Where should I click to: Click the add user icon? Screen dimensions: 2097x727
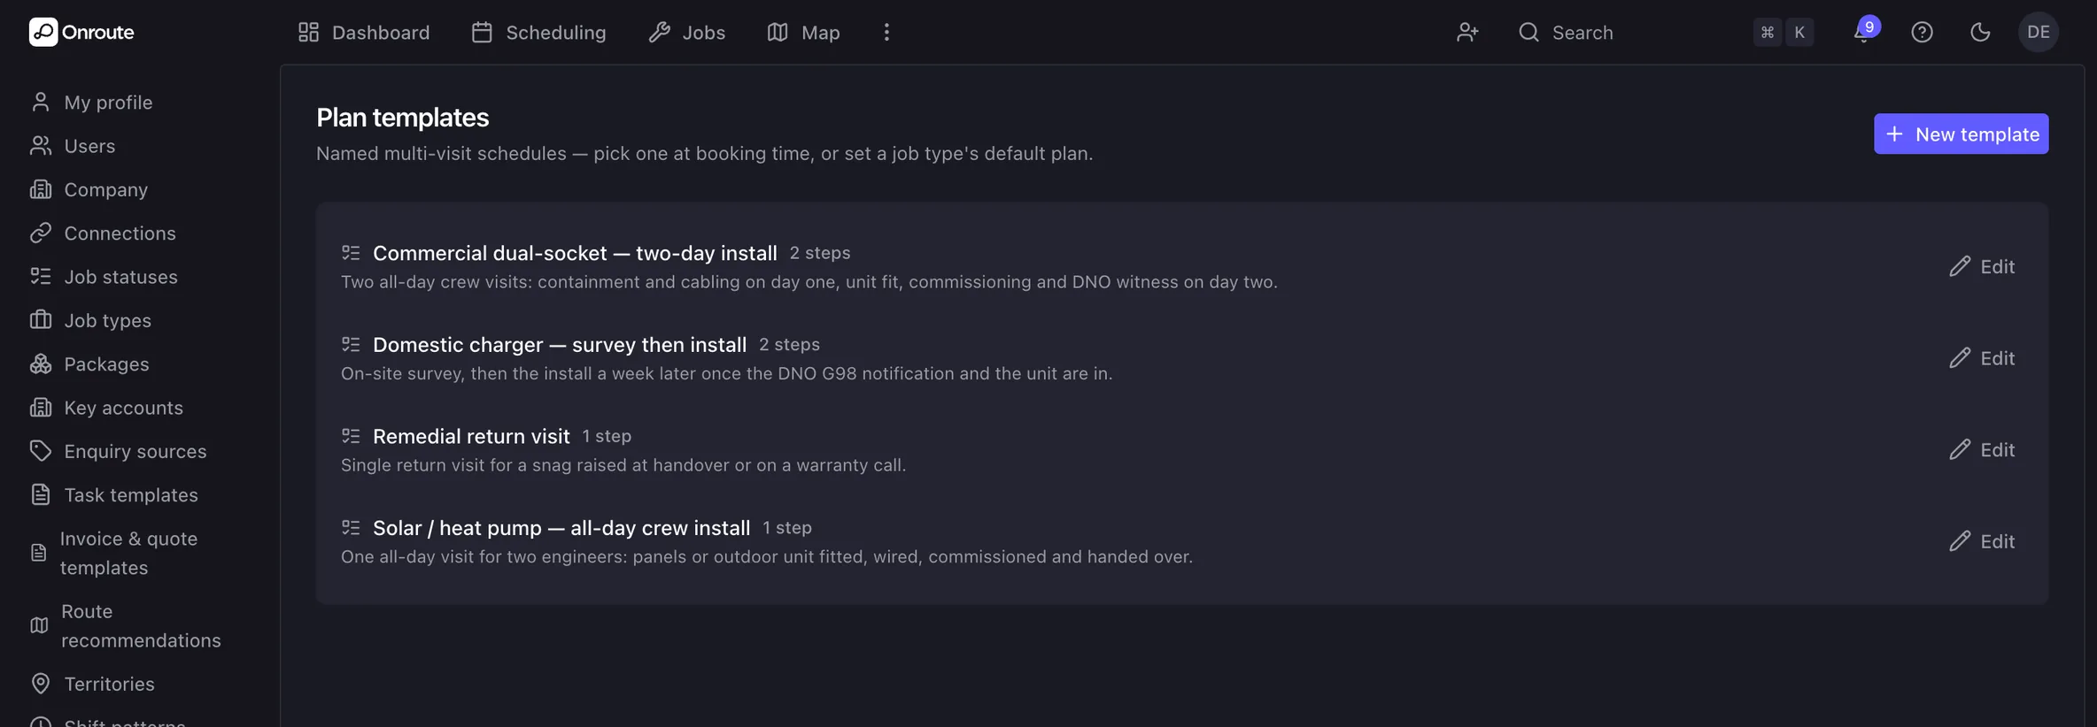1467,32
